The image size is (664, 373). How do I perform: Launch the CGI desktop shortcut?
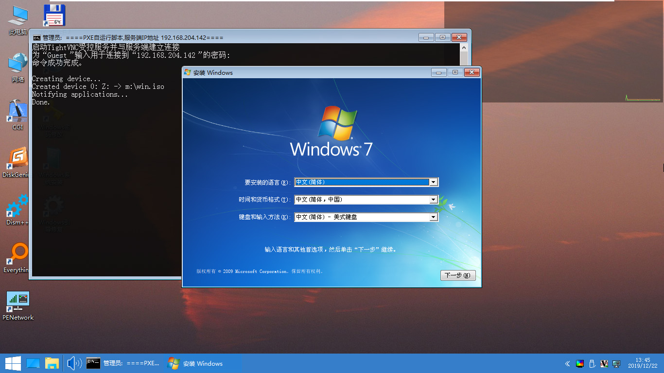tap(17, 115)
